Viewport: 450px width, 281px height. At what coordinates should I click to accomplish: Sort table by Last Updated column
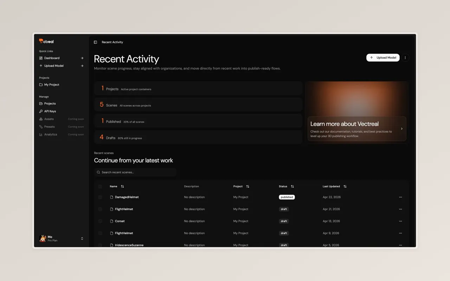[334, 186]
